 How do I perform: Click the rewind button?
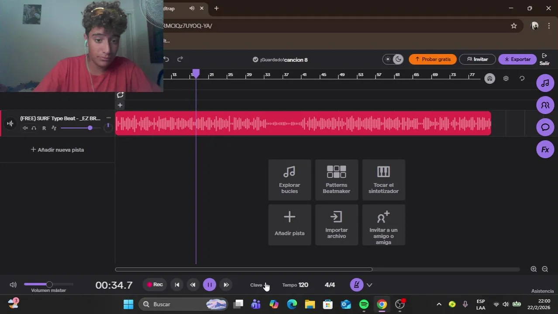coord(193,285)
